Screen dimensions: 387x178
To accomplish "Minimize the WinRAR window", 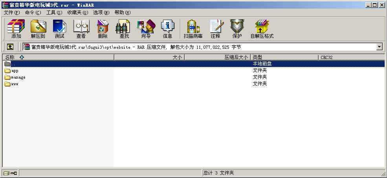I will pos(369,5).
